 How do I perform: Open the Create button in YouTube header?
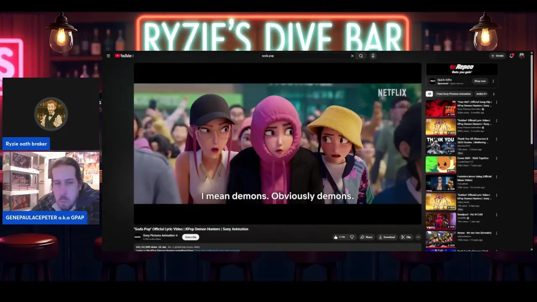[497, 56]
